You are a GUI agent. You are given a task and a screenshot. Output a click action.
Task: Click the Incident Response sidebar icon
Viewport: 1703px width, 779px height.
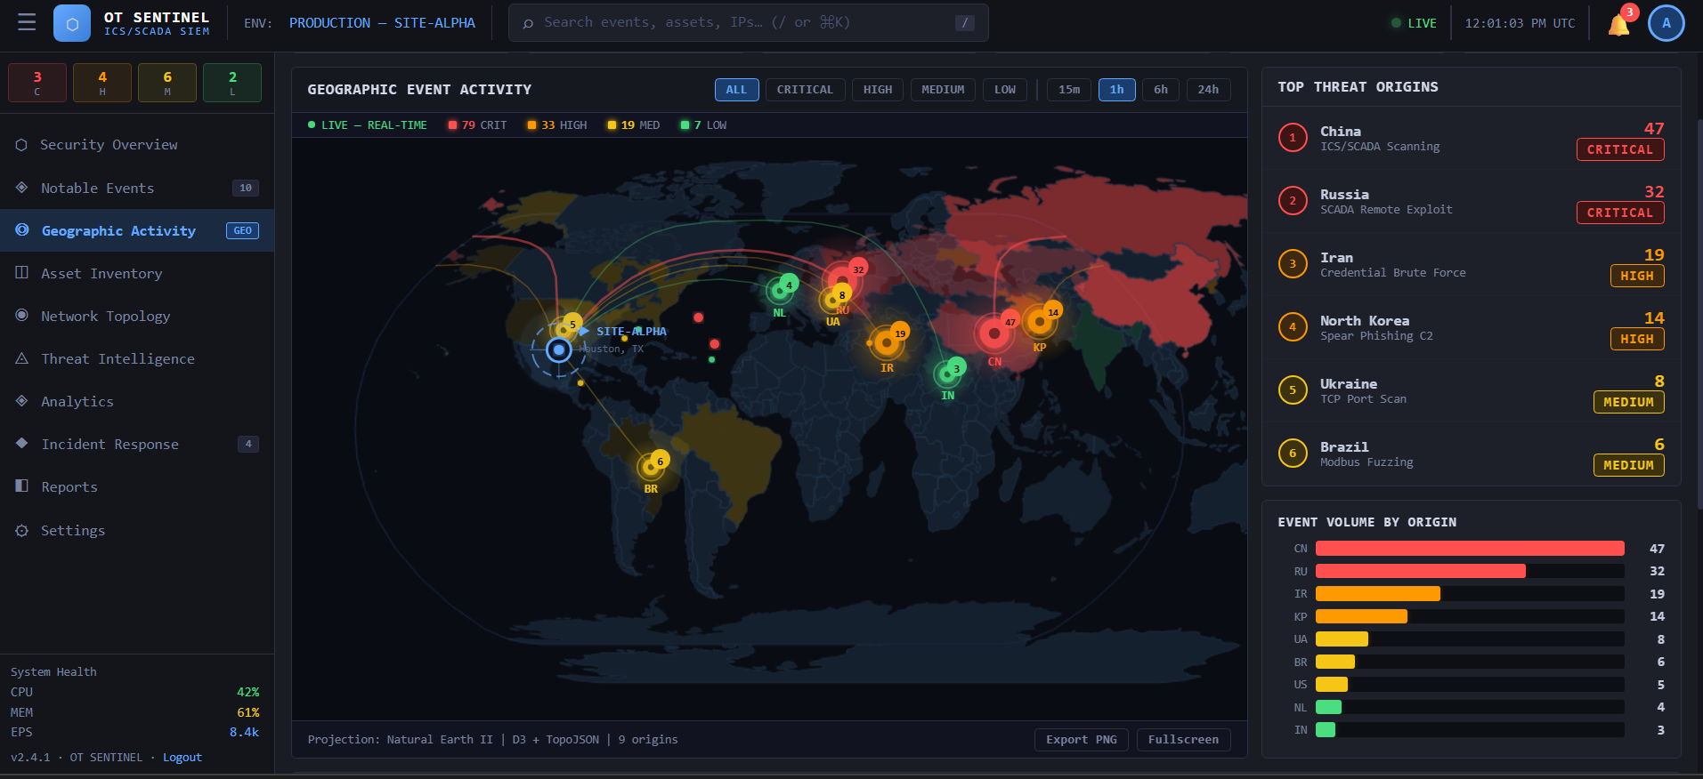click(21, 444)
